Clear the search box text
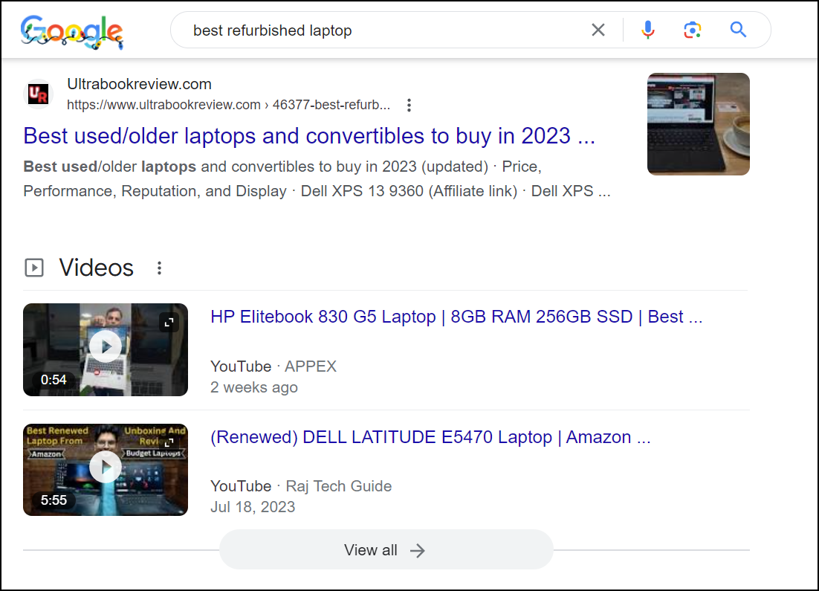 coord(598,30)
